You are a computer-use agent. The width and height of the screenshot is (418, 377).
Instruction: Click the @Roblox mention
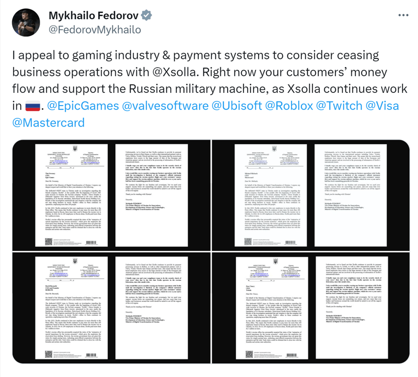click(x=288, y=106)
